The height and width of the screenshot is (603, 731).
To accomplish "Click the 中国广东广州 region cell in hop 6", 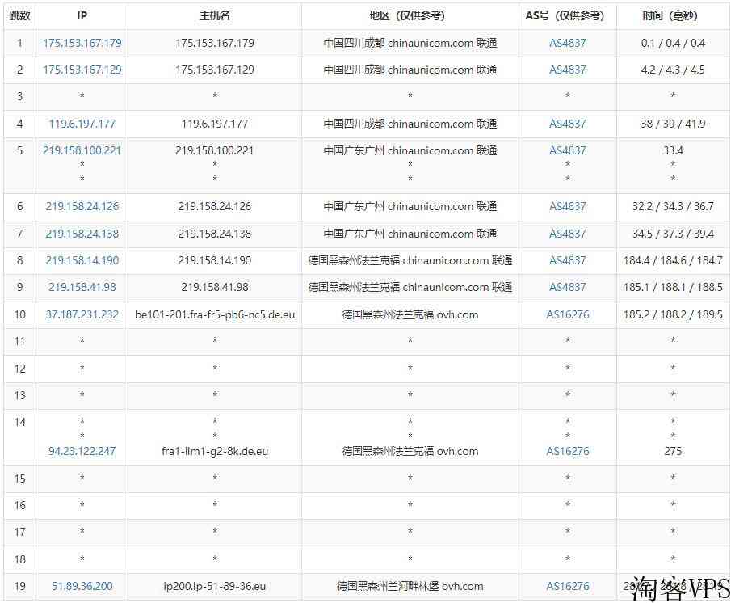I will 410,206.
